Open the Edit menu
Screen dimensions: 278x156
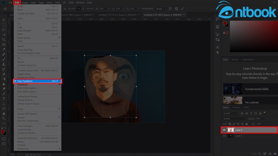(17, 2)
